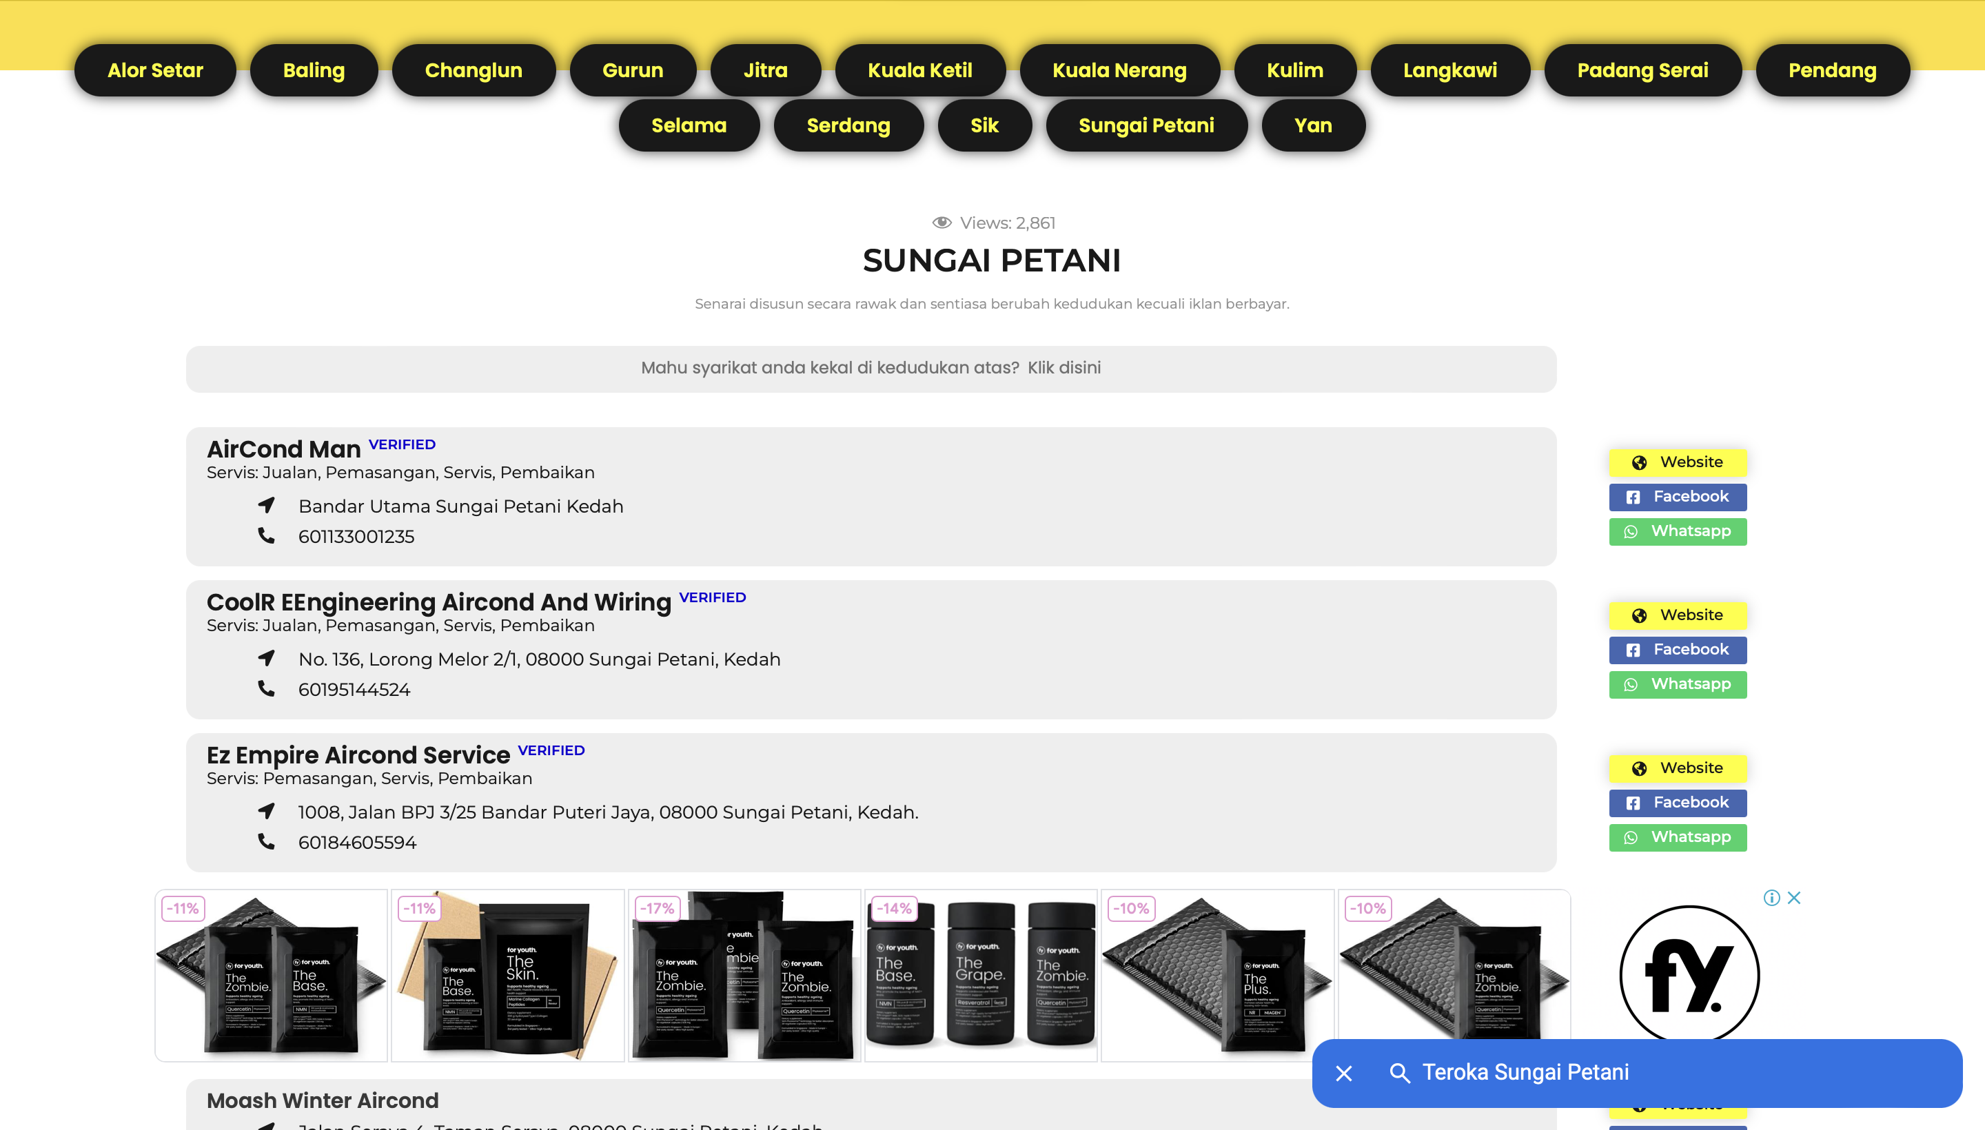Click the magnifier icon in Teroka bar

pos(1399,1073)
